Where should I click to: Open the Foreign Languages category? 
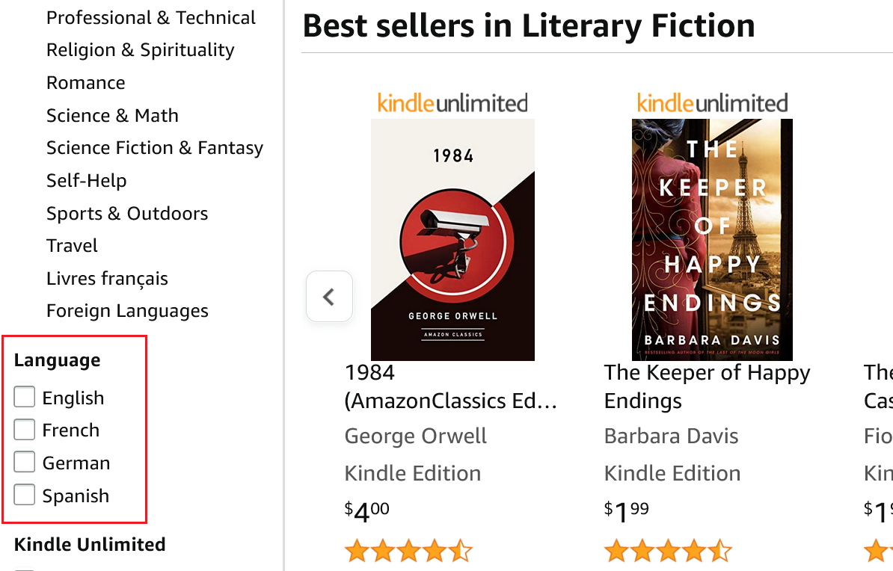click(128, 312)
